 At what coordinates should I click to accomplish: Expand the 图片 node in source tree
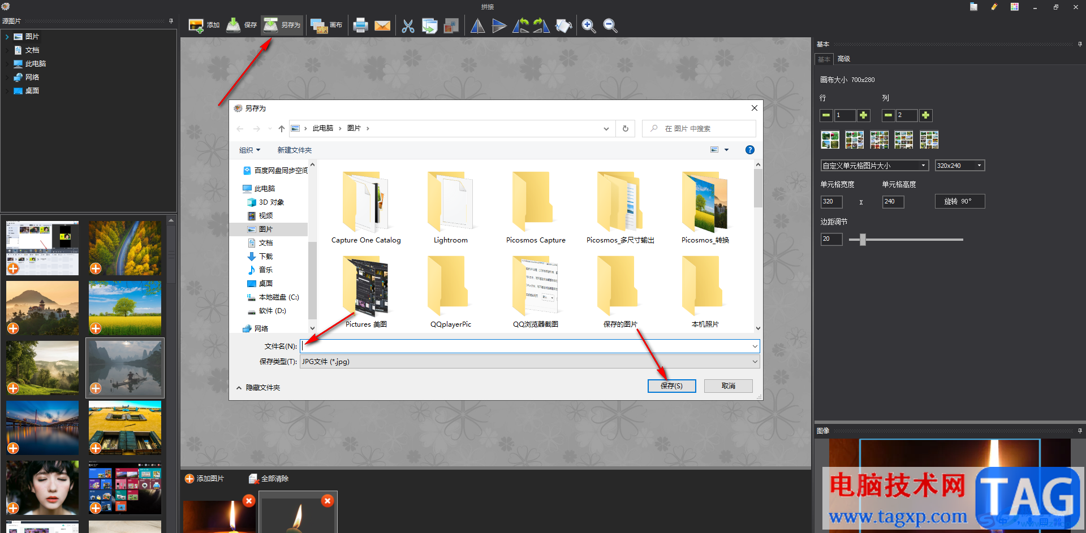7,37
